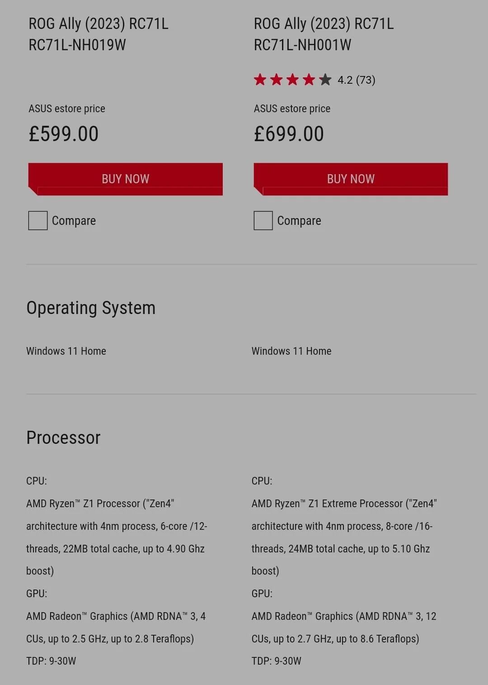488x685 pixels.
Task: Open ROG Ally RC71L-NH001W product title
Action: 324,34
